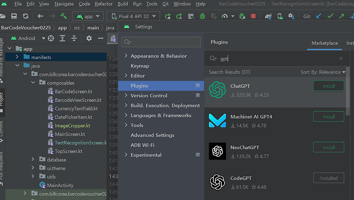Viewport: 354px width, 200px height.
Task: Expand the ui.theme package
Action: [x=33, y=168]
